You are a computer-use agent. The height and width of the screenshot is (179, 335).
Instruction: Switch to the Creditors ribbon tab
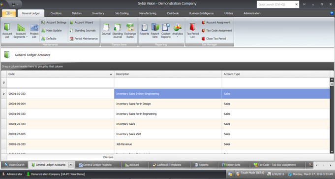point(56,13)
